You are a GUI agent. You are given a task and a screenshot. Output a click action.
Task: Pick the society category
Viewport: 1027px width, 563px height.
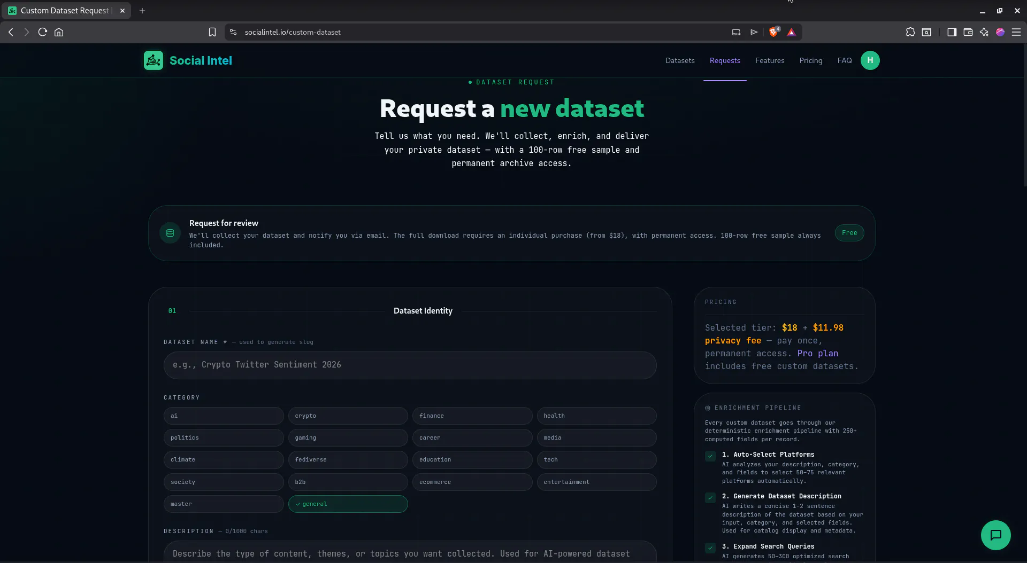[x=224, y=482]
